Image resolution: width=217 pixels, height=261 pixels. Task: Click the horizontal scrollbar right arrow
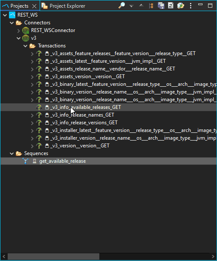213,256
